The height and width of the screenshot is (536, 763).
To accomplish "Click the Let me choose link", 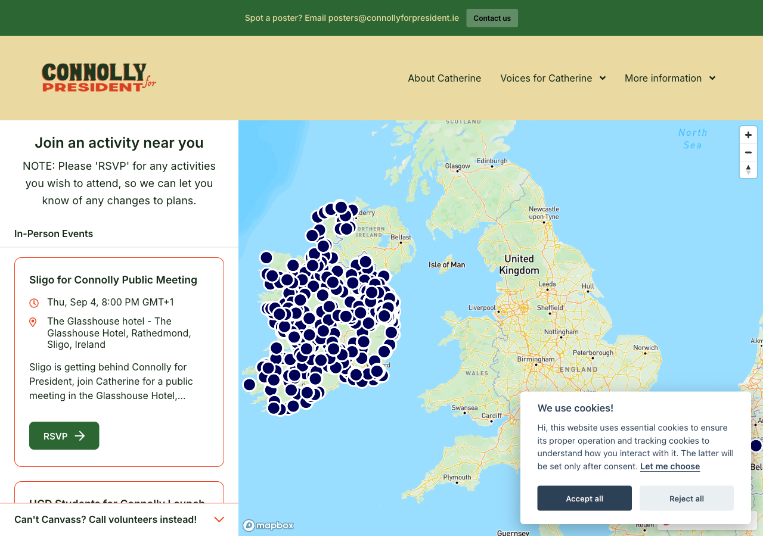I will point(669,466).
